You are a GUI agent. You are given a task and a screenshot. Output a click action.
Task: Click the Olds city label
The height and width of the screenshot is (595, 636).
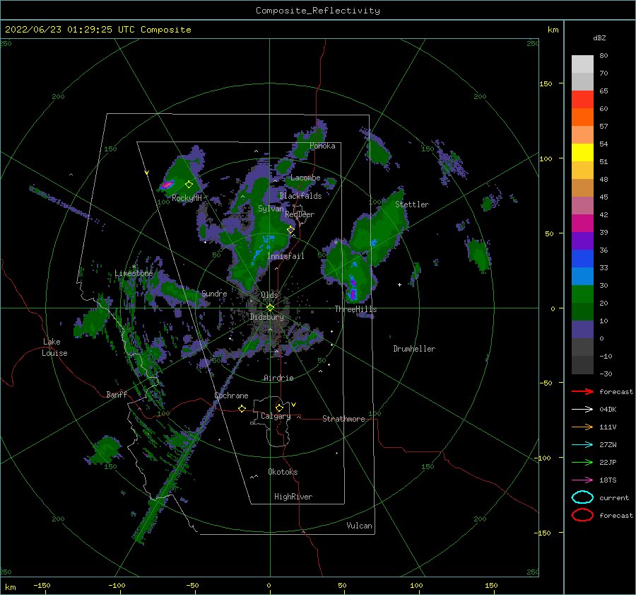pyautogui.click(x=269, y=294)
